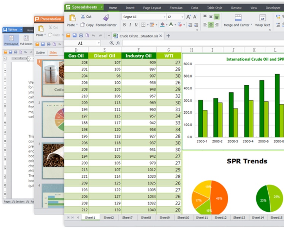
Task: Close the Crude Oil Sto...Situation.xls tab
Action: coord(160,36)
